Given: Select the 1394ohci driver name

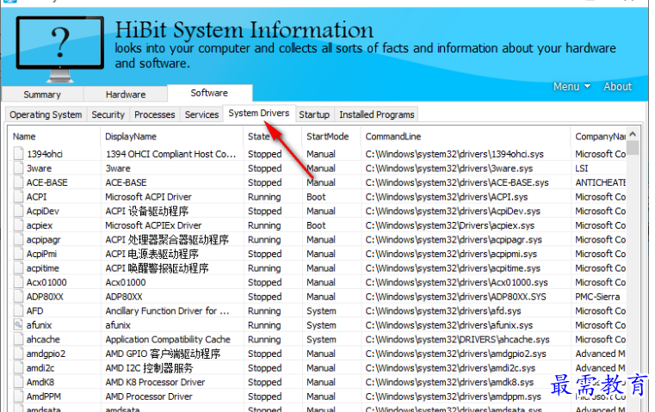Looking at the screenshot, I should (45, 154).
